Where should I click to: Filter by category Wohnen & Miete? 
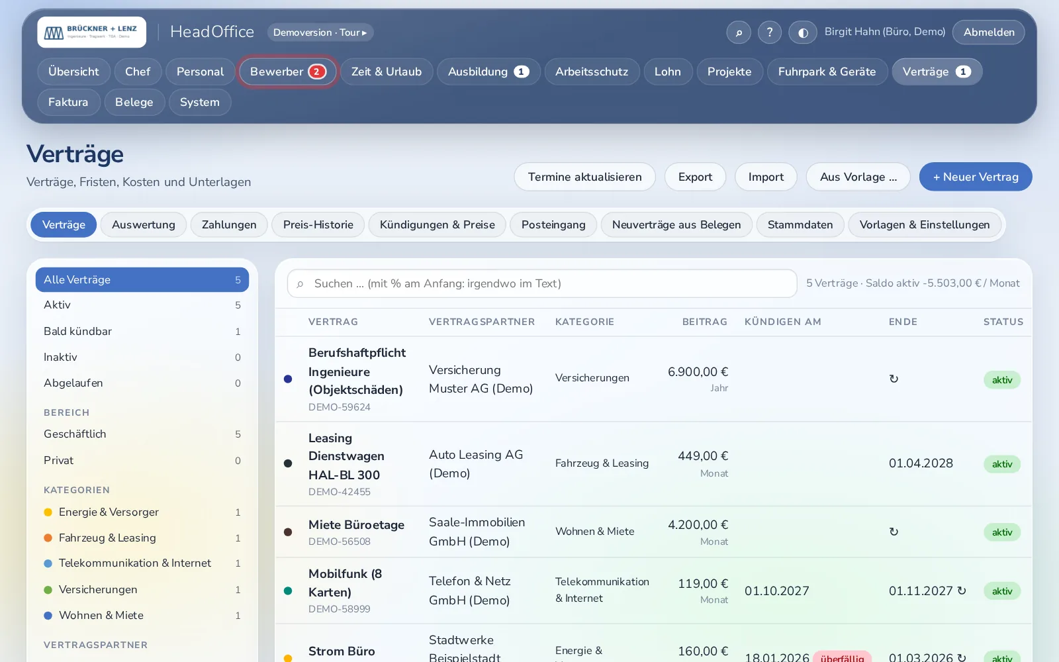(142, 616)
